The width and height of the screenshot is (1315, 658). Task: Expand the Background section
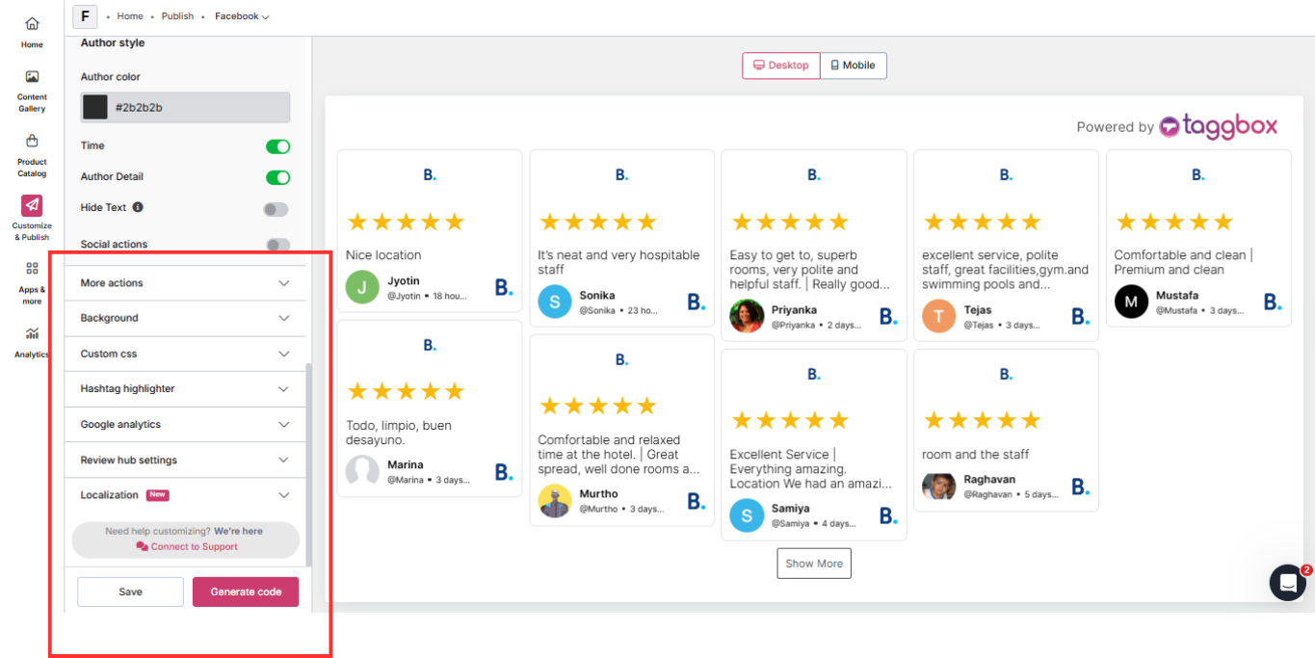(185, 318)
